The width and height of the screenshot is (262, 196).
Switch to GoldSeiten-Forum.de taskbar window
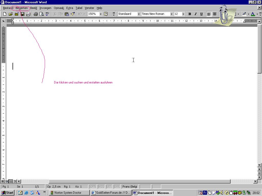(111, 193)
